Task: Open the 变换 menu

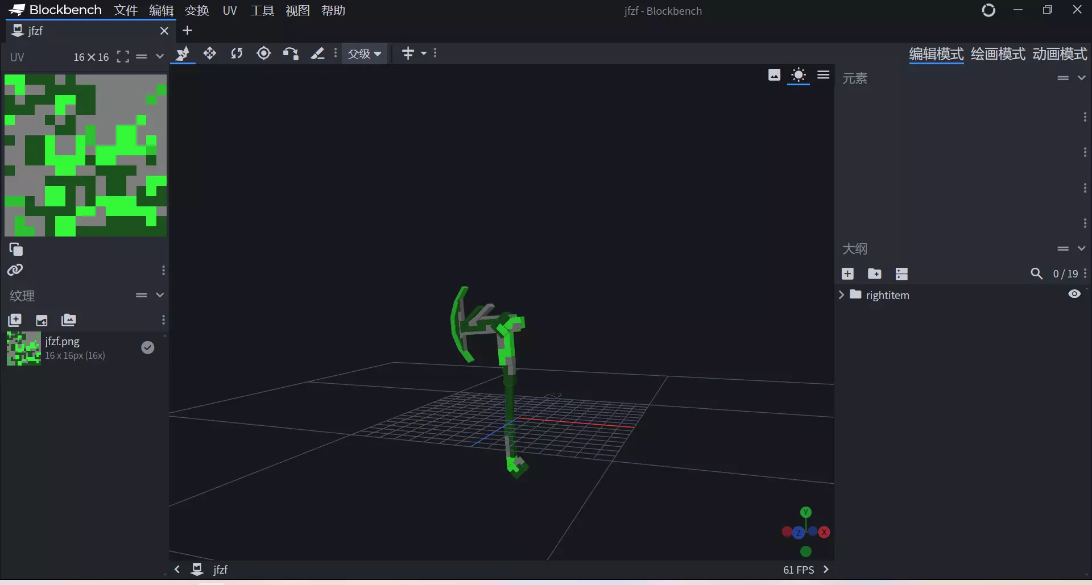Action: [x=197, y=10]
